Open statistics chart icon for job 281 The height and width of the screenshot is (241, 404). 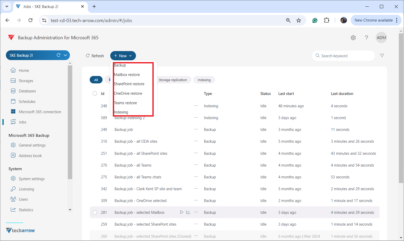(188, 212)
